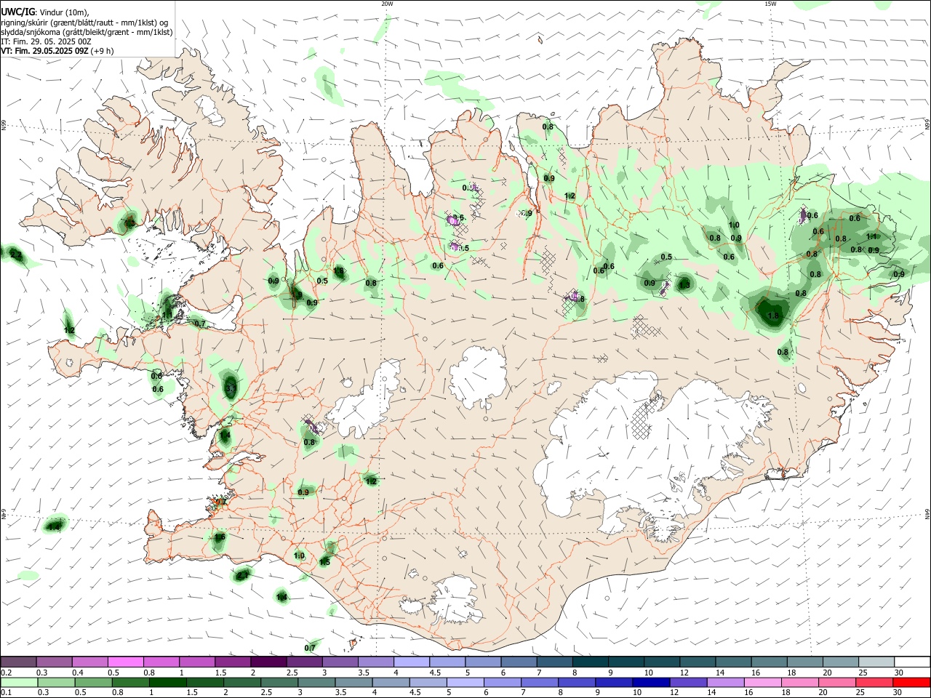The image size is (931, 698).
Task: Click the '2.1' precipitation value off the southwest coast
Action: point(243,575)
